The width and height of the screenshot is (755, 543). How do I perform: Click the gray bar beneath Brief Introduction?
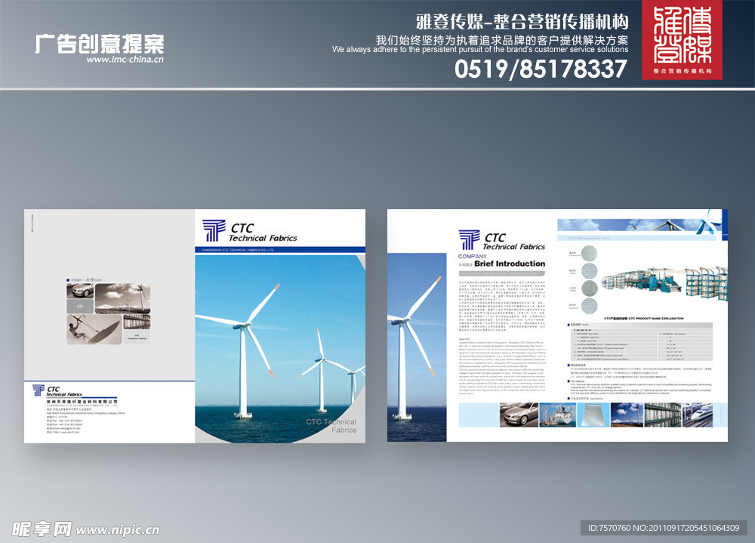tap(502, 273)
